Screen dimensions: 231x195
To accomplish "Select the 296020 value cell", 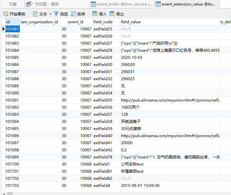I will pos(170,65).
